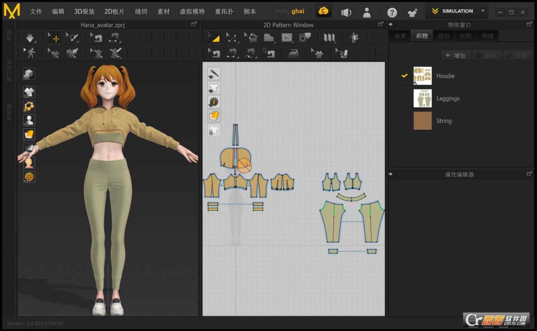Collapse the object browser panel arrow
Viewport: 537px width, 331px height.
(391, 25)
